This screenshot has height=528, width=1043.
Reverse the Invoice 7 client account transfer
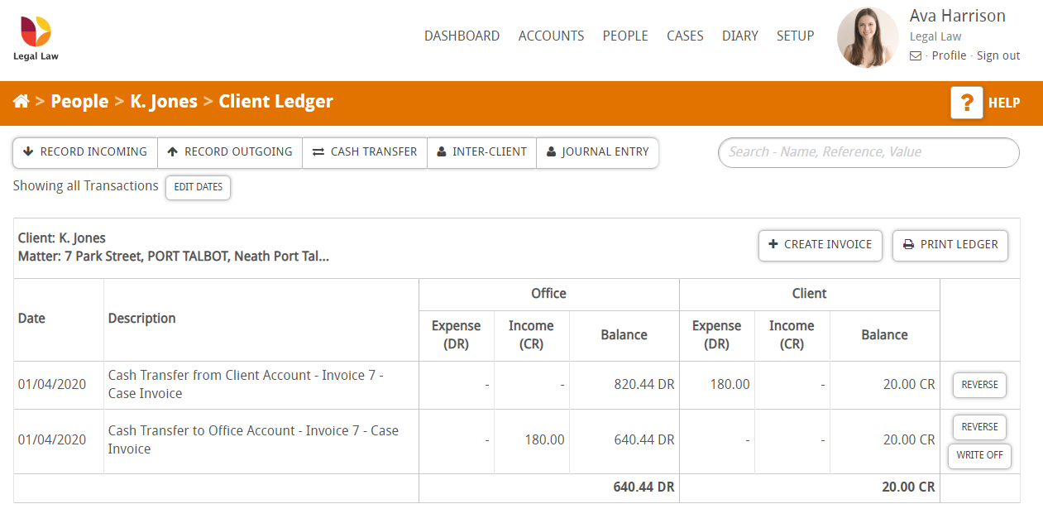(979, 385)
